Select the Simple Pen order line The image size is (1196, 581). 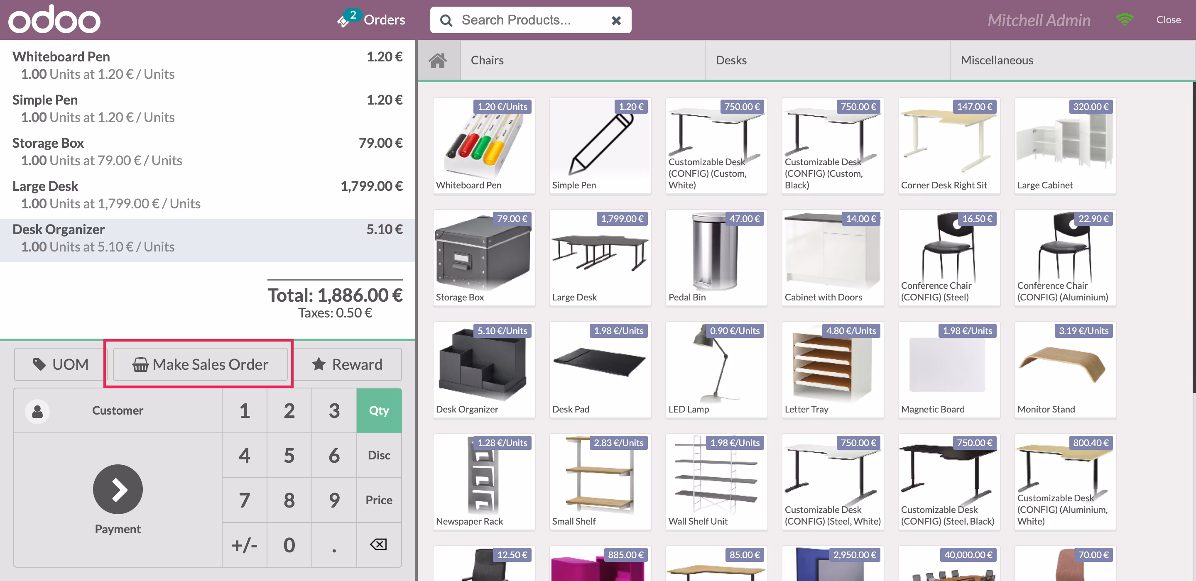(208, 108)
